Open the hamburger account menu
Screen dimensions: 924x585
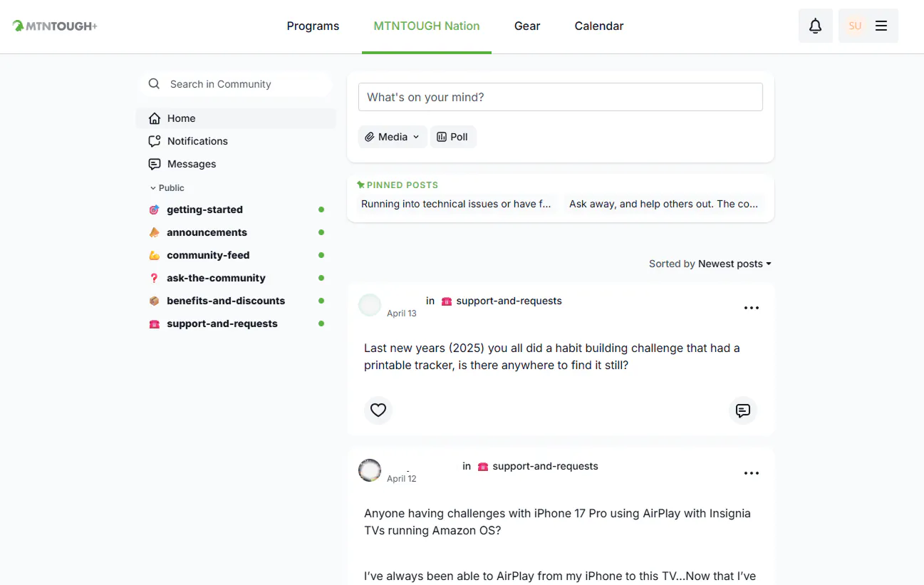coord(881,26)
